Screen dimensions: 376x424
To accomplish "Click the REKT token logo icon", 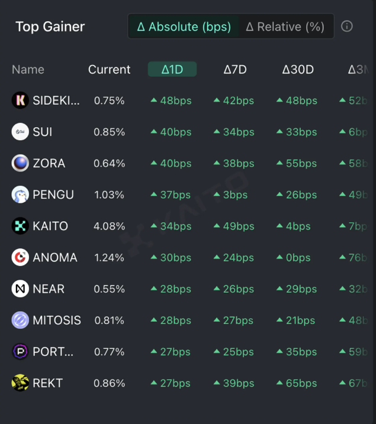I will coord(20,383).
